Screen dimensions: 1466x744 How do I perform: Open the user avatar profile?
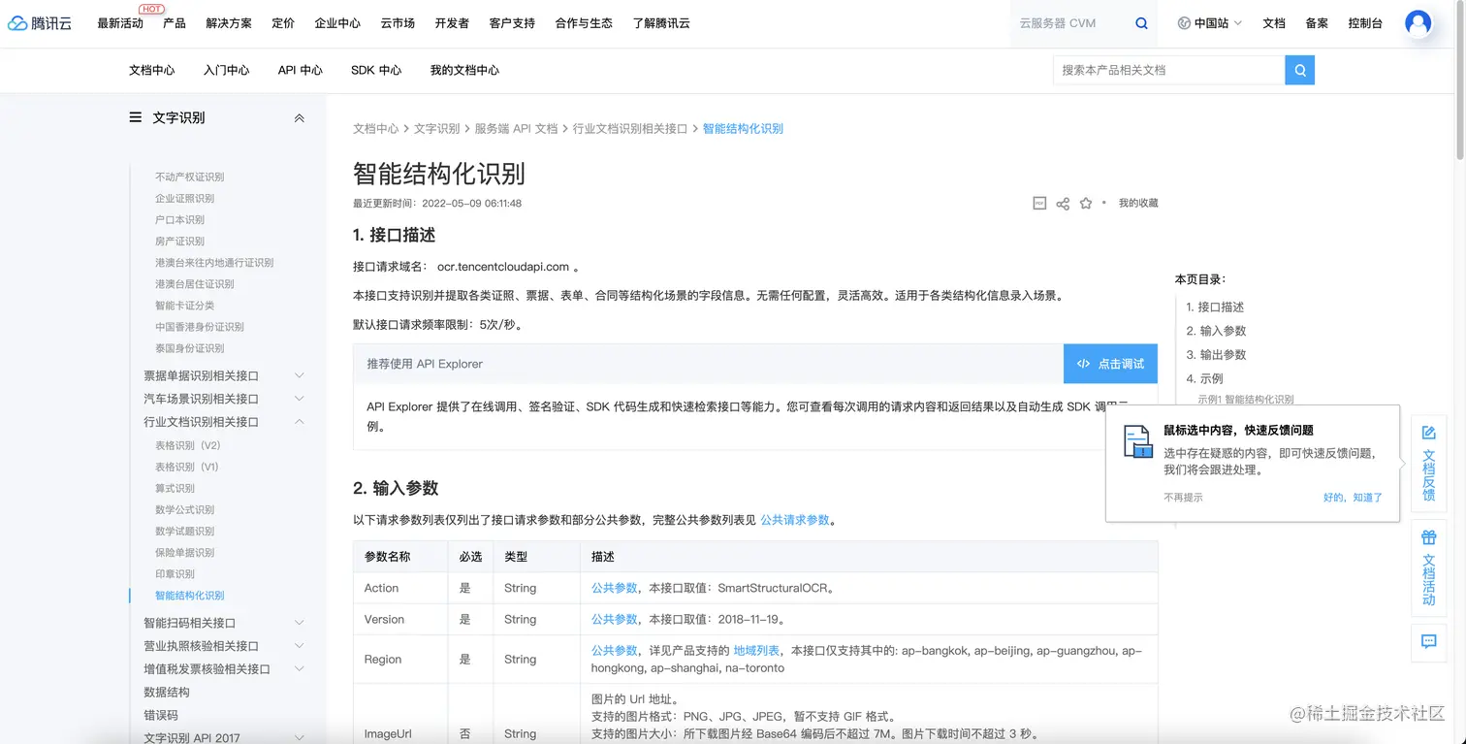pos(1418,23)
